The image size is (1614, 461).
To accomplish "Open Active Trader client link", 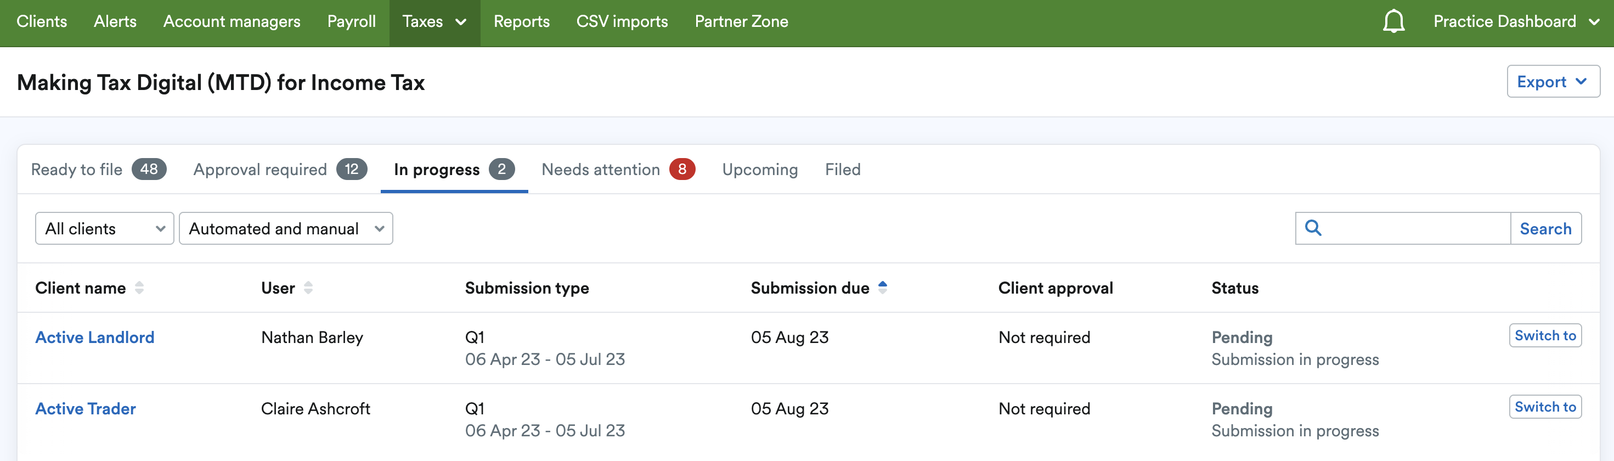I will pyautogui.click(x=85, y=409).
